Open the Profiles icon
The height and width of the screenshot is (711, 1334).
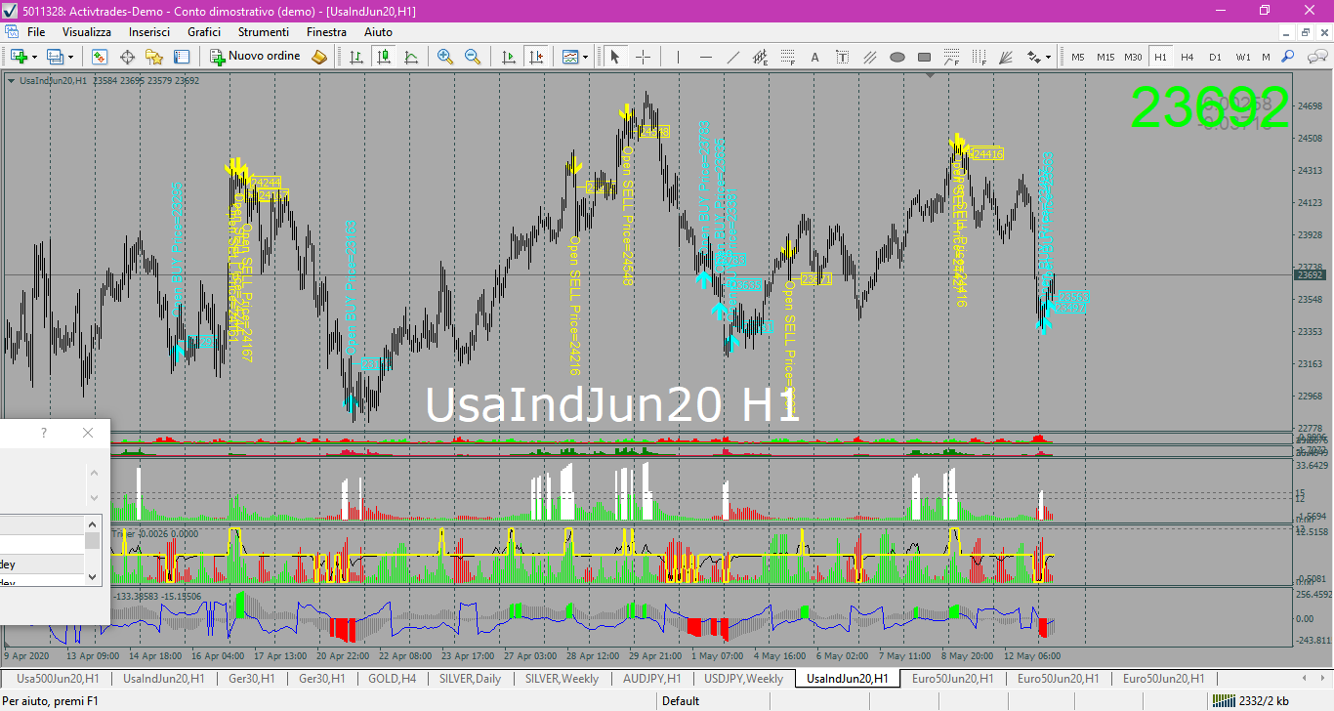pos(55,57)
